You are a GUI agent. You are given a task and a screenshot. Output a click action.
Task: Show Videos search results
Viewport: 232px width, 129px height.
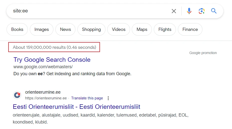coord(119,29)
